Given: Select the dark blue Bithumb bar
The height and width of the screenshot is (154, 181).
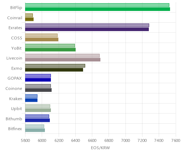Looking at the screenshot, I should tap(37, 120).
